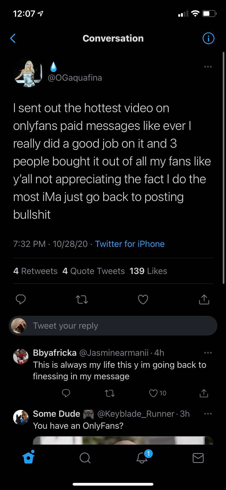Screen dimensions: 226x490
Task: Tap the back arrow in header
Action: pos(13,38)
